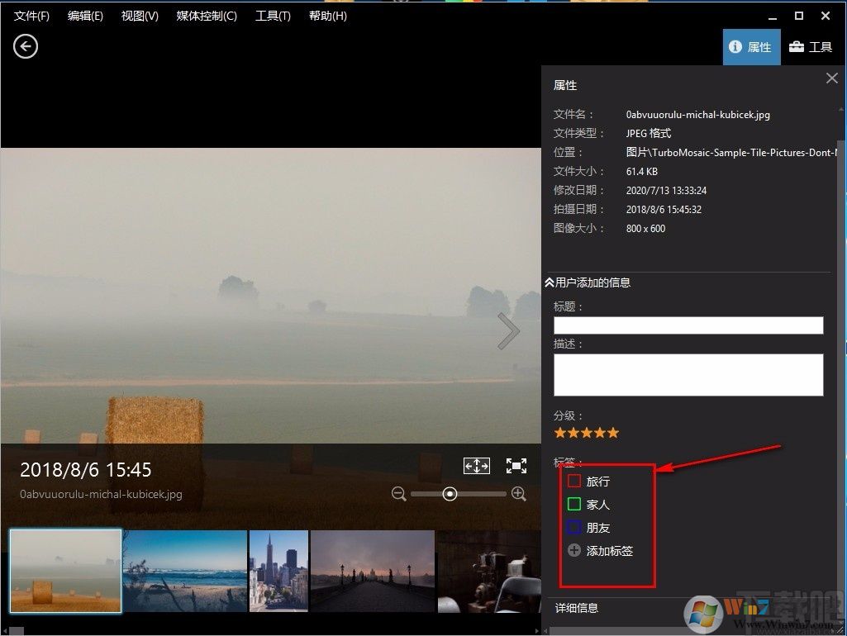Toggle the 旅行 tag checkbox
The width and height of the screenshot is (847, 636).
click(x=574, y=481)
